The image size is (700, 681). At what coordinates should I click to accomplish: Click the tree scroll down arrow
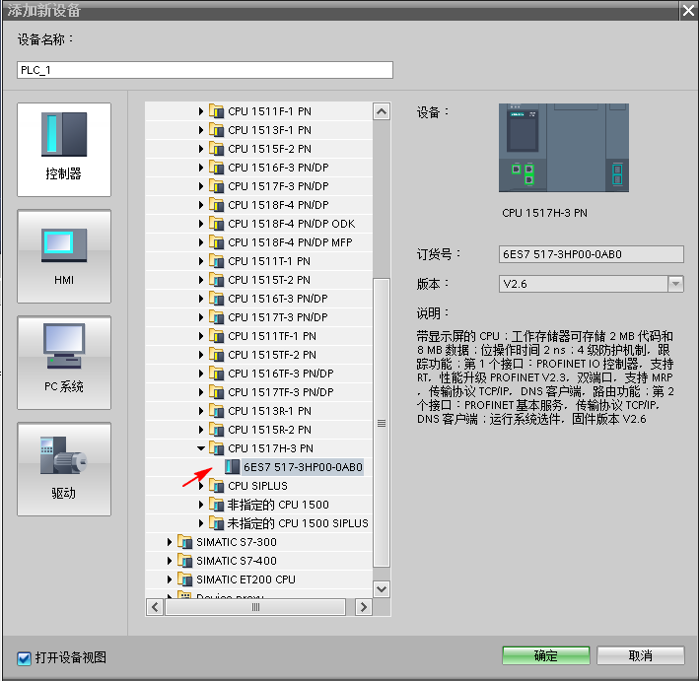pos(382,589)
